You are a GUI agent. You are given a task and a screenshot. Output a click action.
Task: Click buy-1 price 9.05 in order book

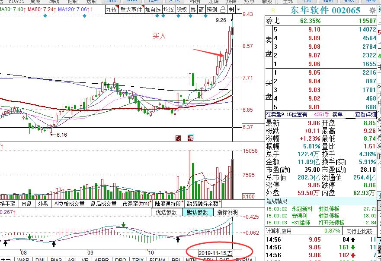tap(314, 72)
